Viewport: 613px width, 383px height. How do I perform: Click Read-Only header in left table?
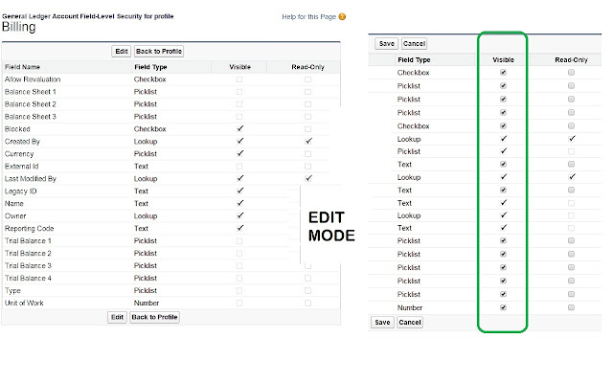point(308,67)
